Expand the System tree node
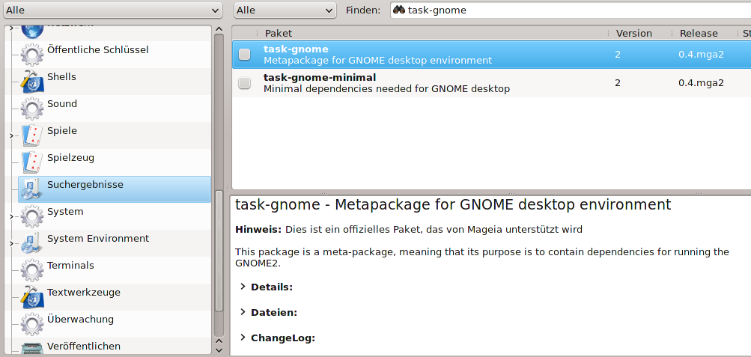Image resolution: width=751 pixels, height=357 pixels. point(11,216)
